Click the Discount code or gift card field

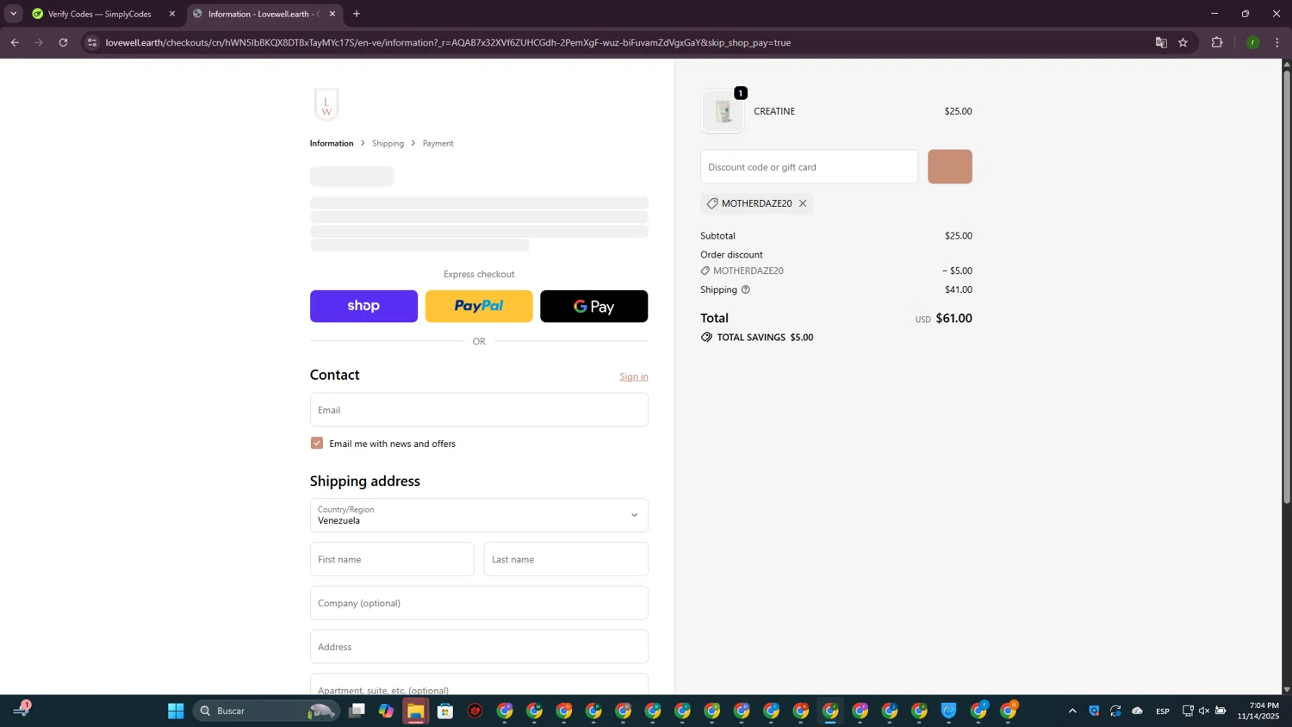pos(809,167)
